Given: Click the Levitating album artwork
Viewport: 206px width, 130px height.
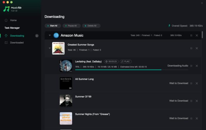Looking at the screenshot, I should pos(66,66).
